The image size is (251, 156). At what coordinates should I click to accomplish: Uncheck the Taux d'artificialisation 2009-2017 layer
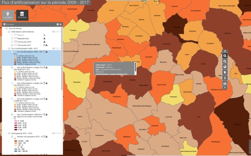point(12,115)
